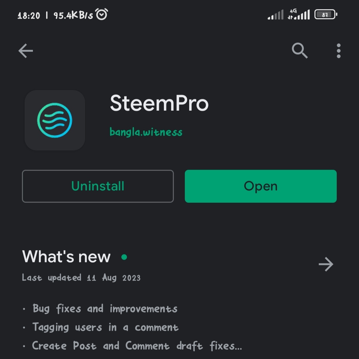Click the Uninstall button

pyautogui.click(x=98, y=186)
